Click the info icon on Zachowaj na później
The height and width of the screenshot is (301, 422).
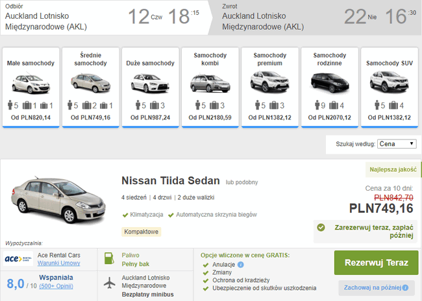(405, 287)
